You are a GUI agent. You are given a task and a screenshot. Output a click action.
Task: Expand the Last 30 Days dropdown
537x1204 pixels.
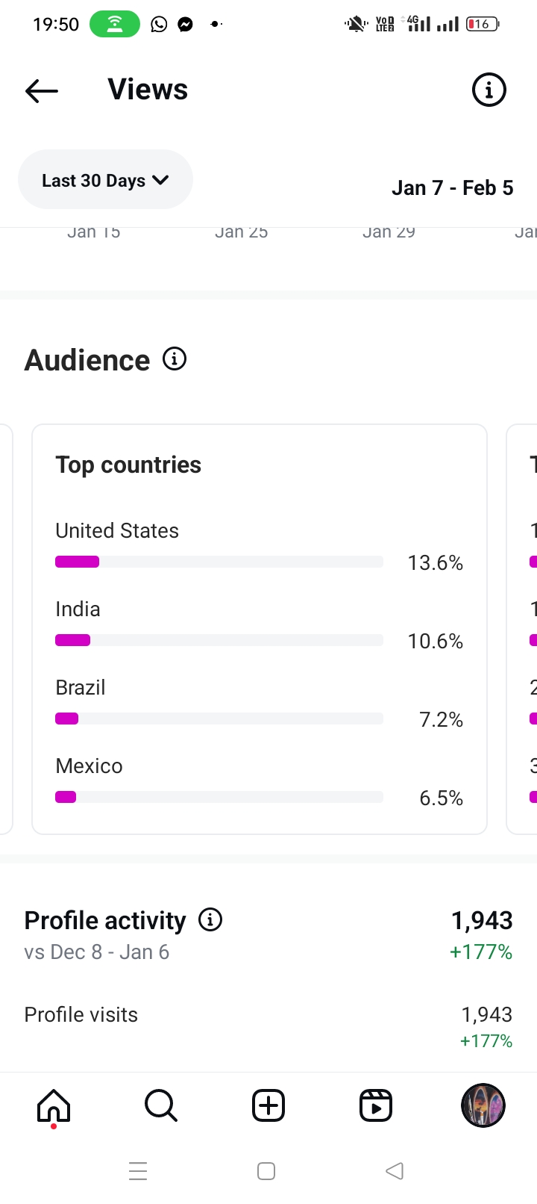105,180
